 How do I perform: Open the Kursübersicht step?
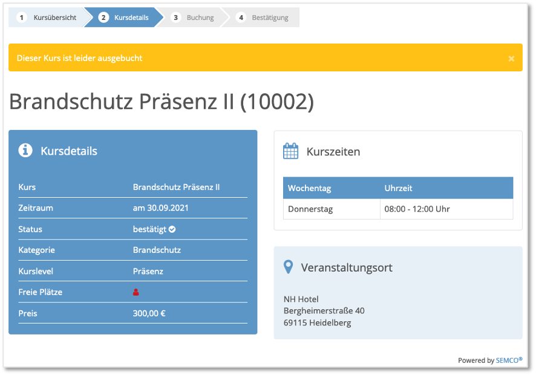tap(54, 17)
